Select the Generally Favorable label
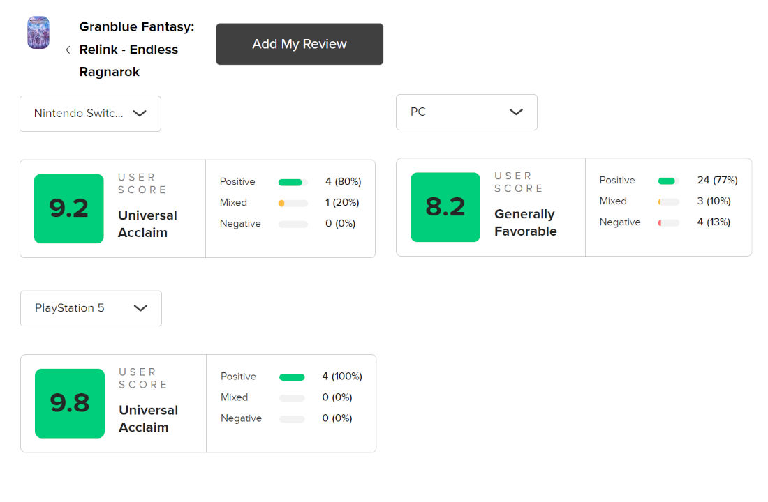This screenshot has height=502, width=768. 526,222
